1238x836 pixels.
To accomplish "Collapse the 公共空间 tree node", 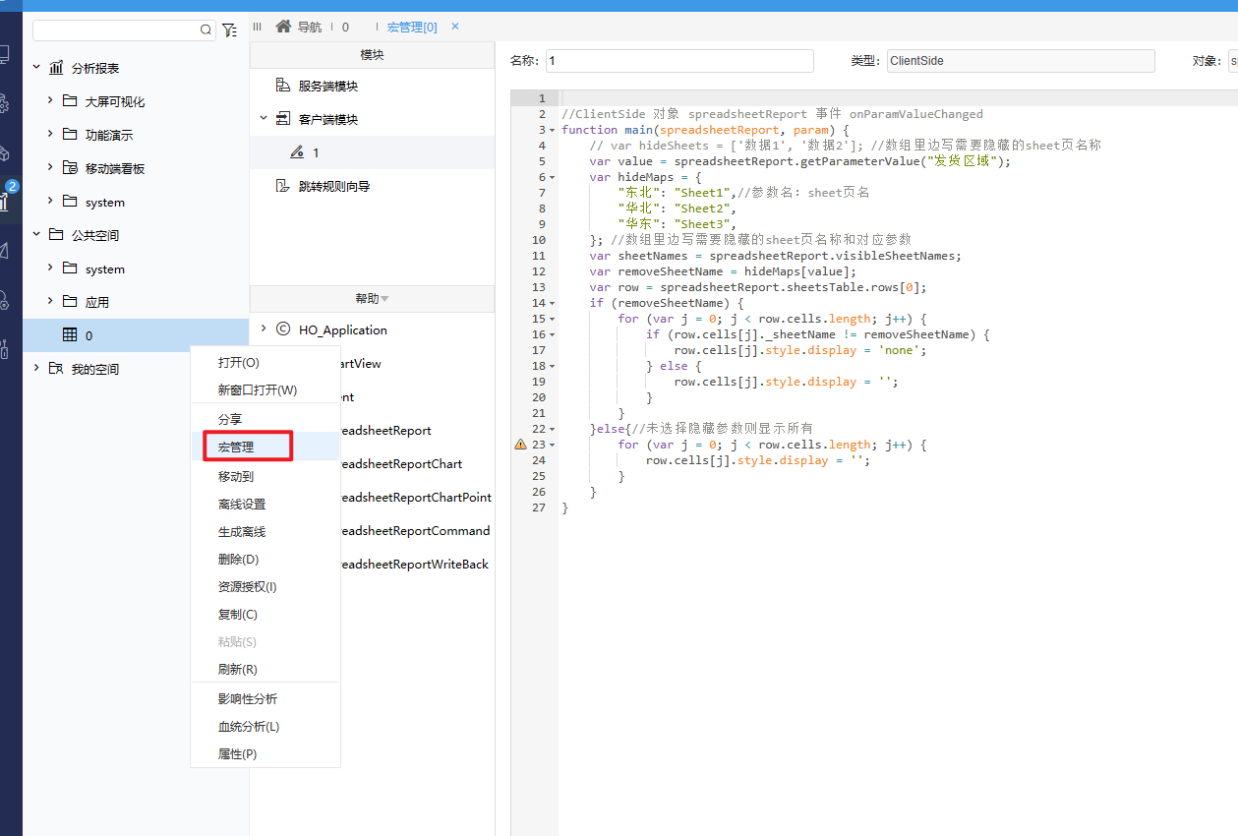I will point(36,235).
